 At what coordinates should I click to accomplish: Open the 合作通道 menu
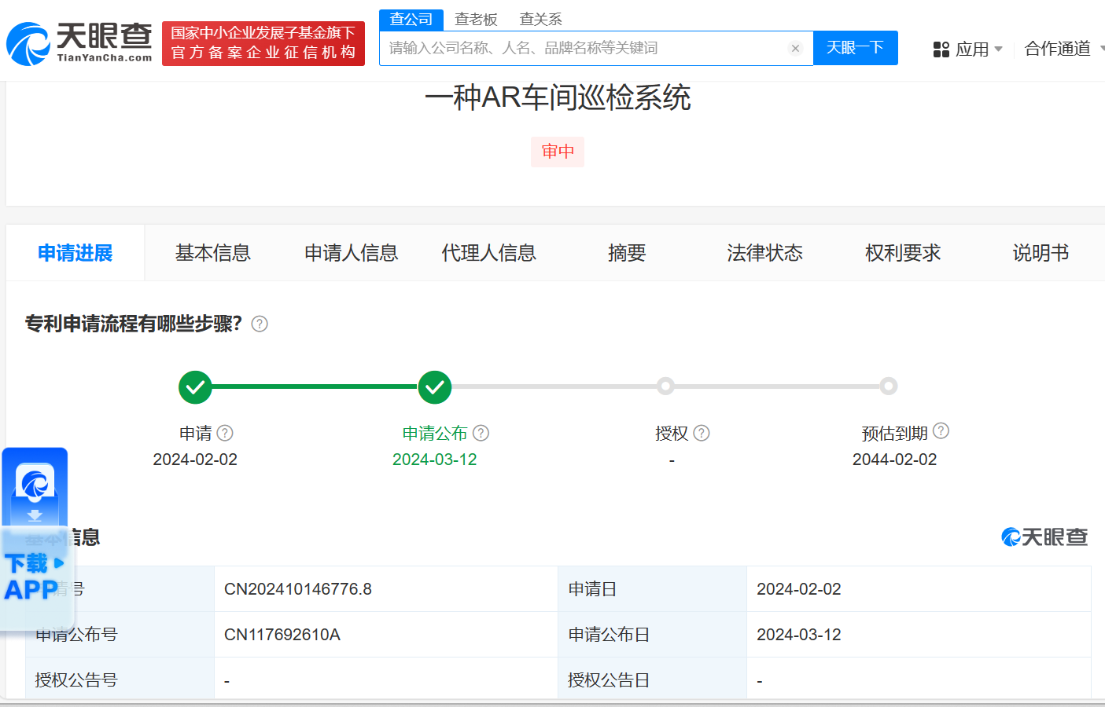(x=1058, y=49)
